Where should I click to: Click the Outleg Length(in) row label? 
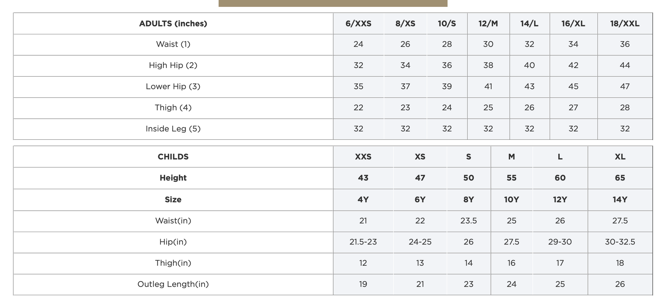pyautogui.click(x=173, y=284)
